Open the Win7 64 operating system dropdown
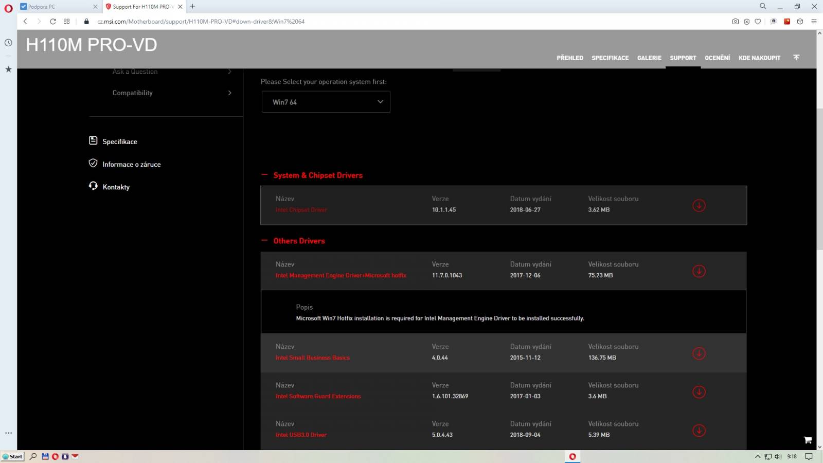 [x=326, y=102]
